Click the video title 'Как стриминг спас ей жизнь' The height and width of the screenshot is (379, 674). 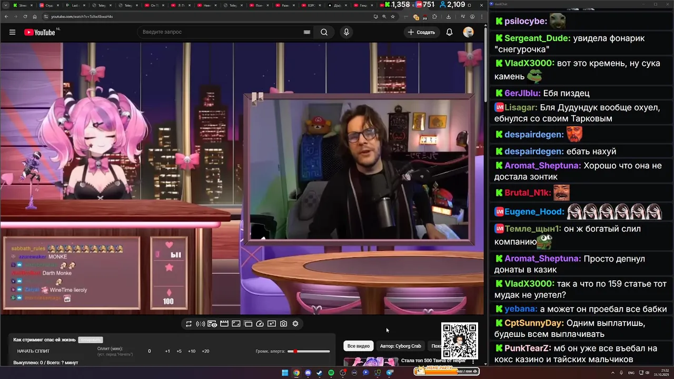click(45, 340)
